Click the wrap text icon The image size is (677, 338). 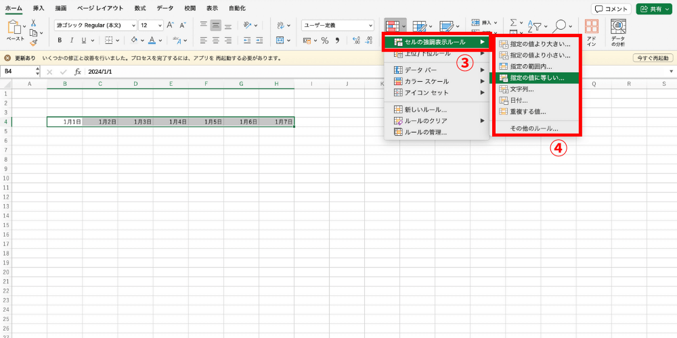click(x=280, y=26)
